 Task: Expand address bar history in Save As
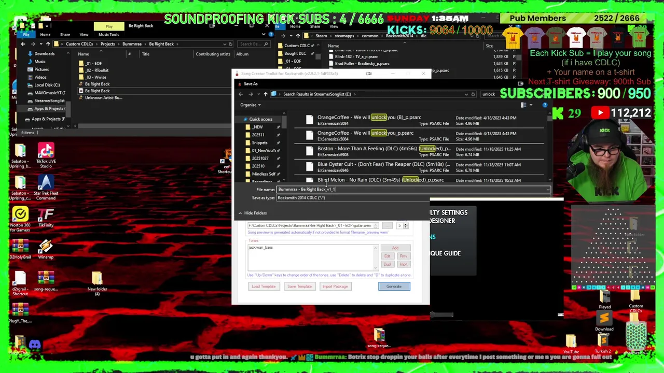(465, 94)
